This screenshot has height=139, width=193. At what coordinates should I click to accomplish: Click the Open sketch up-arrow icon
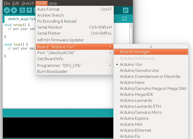29,10
